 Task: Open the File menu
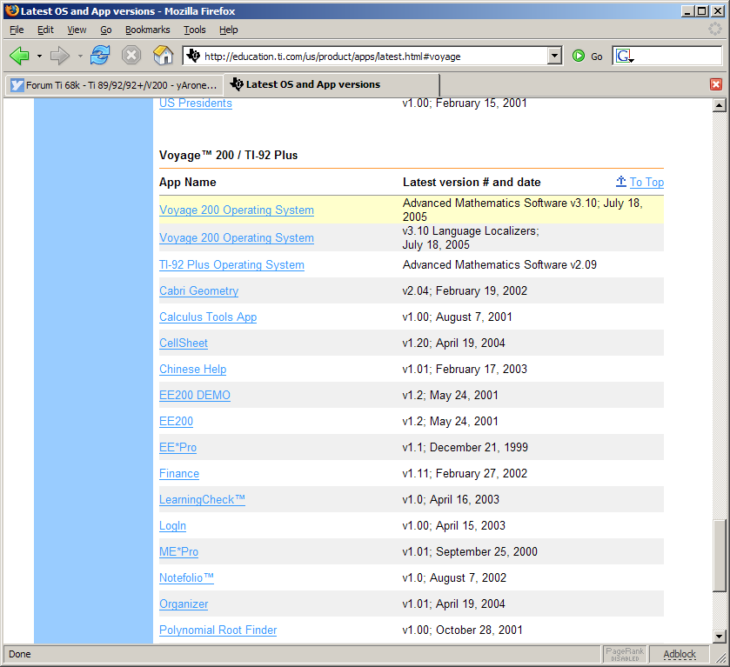click(x=17, y=30)
